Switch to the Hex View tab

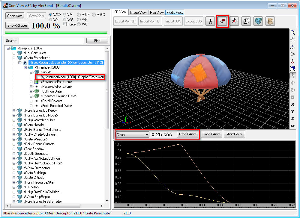[x=157, y=12]
